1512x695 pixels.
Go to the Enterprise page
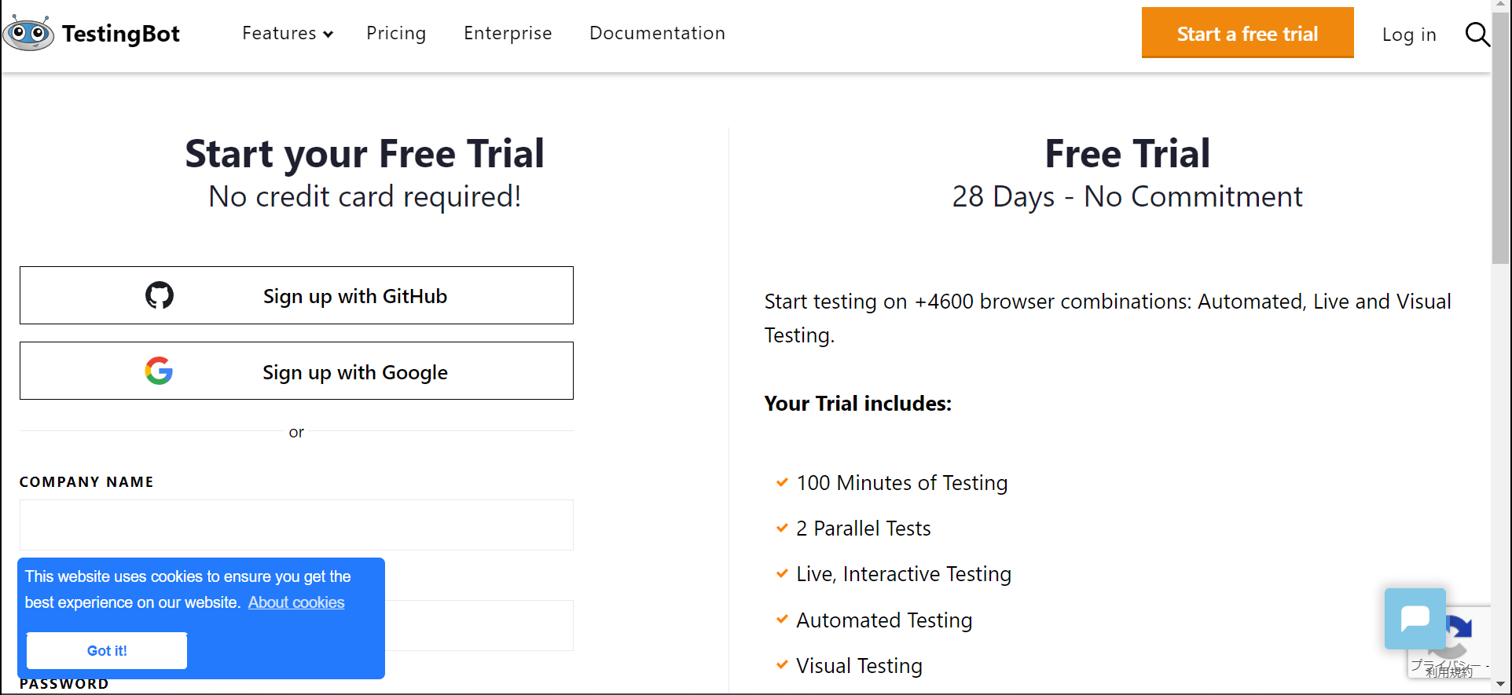point(508,33)
